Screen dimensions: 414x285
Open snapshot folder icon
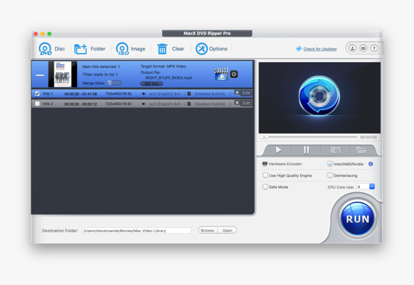click(x=361, y=150)
